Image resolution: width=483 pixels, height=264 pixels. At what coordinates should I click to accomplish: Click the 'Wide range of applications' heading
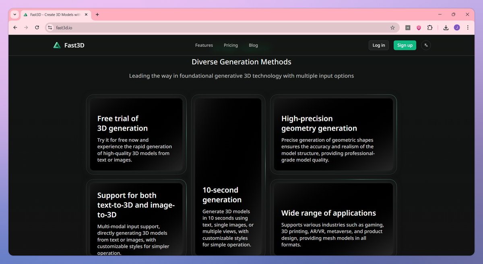pos(328,213)
